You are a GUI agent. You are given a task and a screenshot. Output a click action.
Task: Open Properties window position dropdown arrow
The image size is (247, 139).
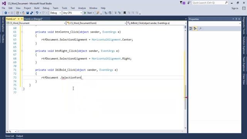[233, 19]
